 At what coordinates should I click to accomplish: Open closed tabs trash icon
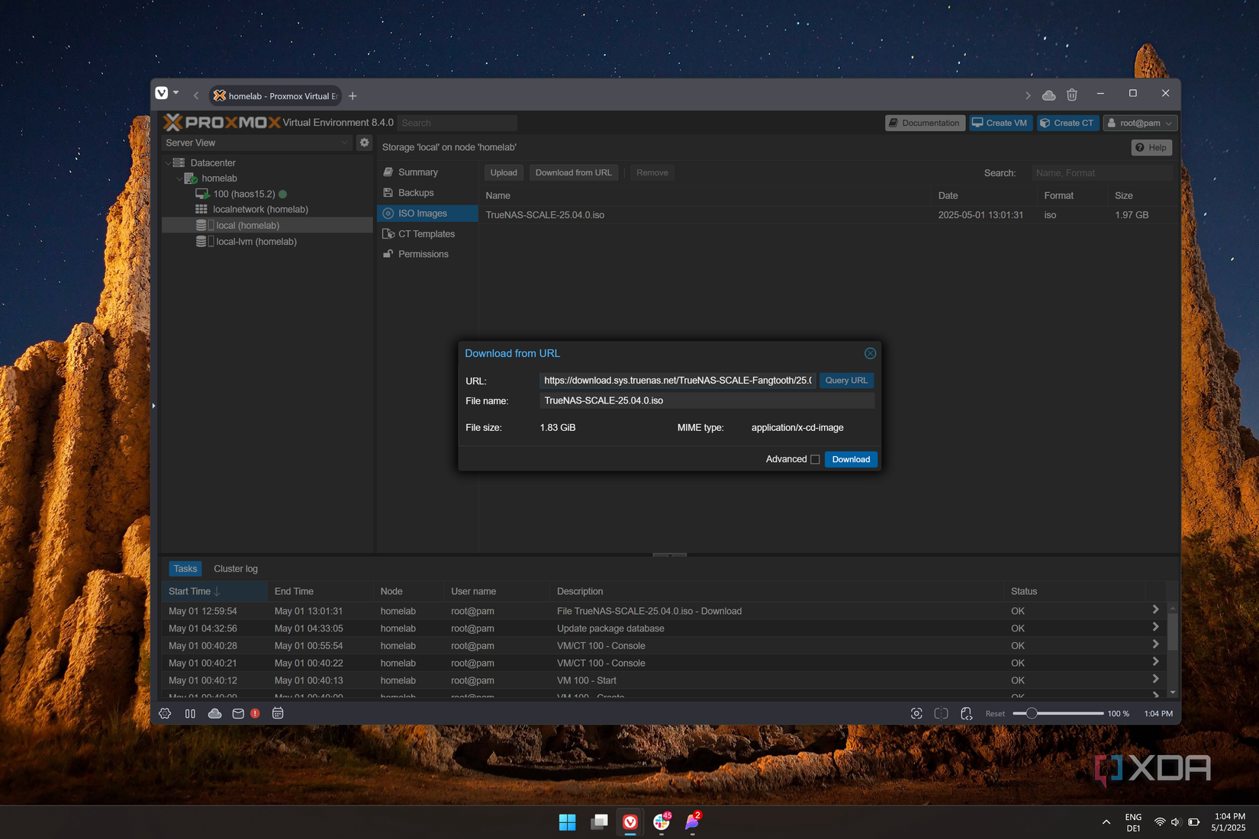pos(1072,95)
